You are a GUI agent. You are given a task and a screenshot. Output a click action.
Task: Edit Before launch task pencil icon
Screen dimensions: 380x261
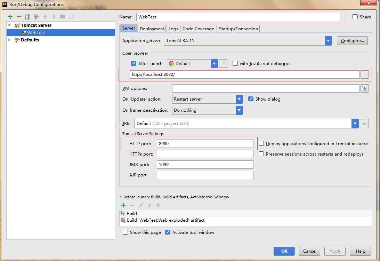point(140,205)
